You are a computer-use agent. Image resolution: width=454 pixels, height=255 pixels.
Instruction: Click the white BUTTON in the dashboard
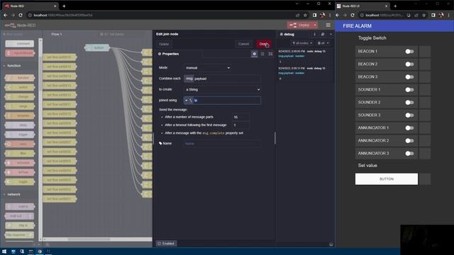tap(386, 179)
